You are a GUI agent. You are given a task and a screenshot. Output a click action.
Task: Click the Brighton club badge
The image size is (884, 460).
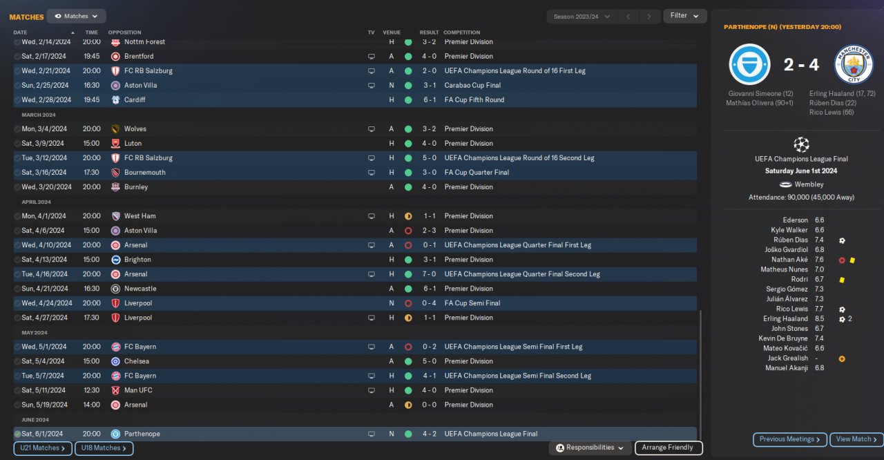coord(115,259)
